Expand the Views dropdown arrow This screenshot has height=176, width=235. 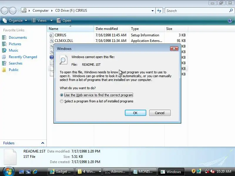pos(51,21)
